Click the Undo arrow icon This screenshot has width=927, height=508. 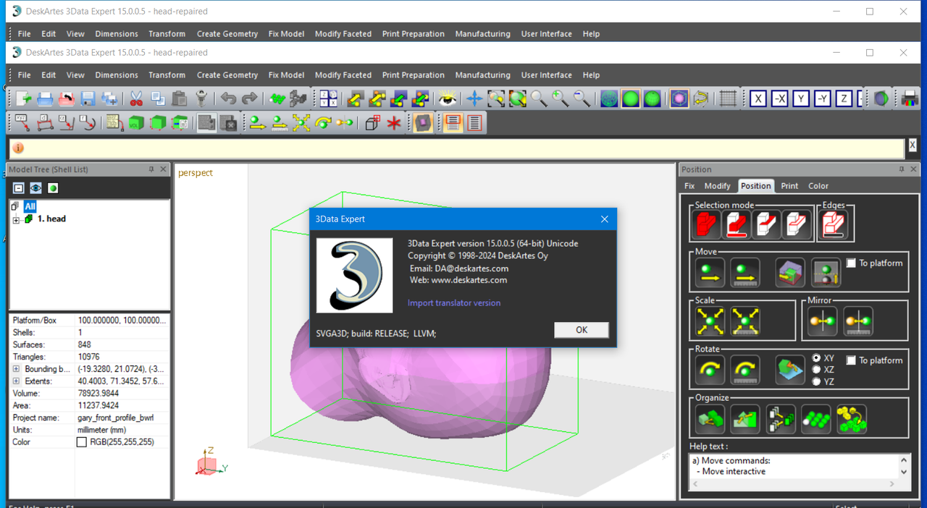pyautogui.click(x=228, y=99)
